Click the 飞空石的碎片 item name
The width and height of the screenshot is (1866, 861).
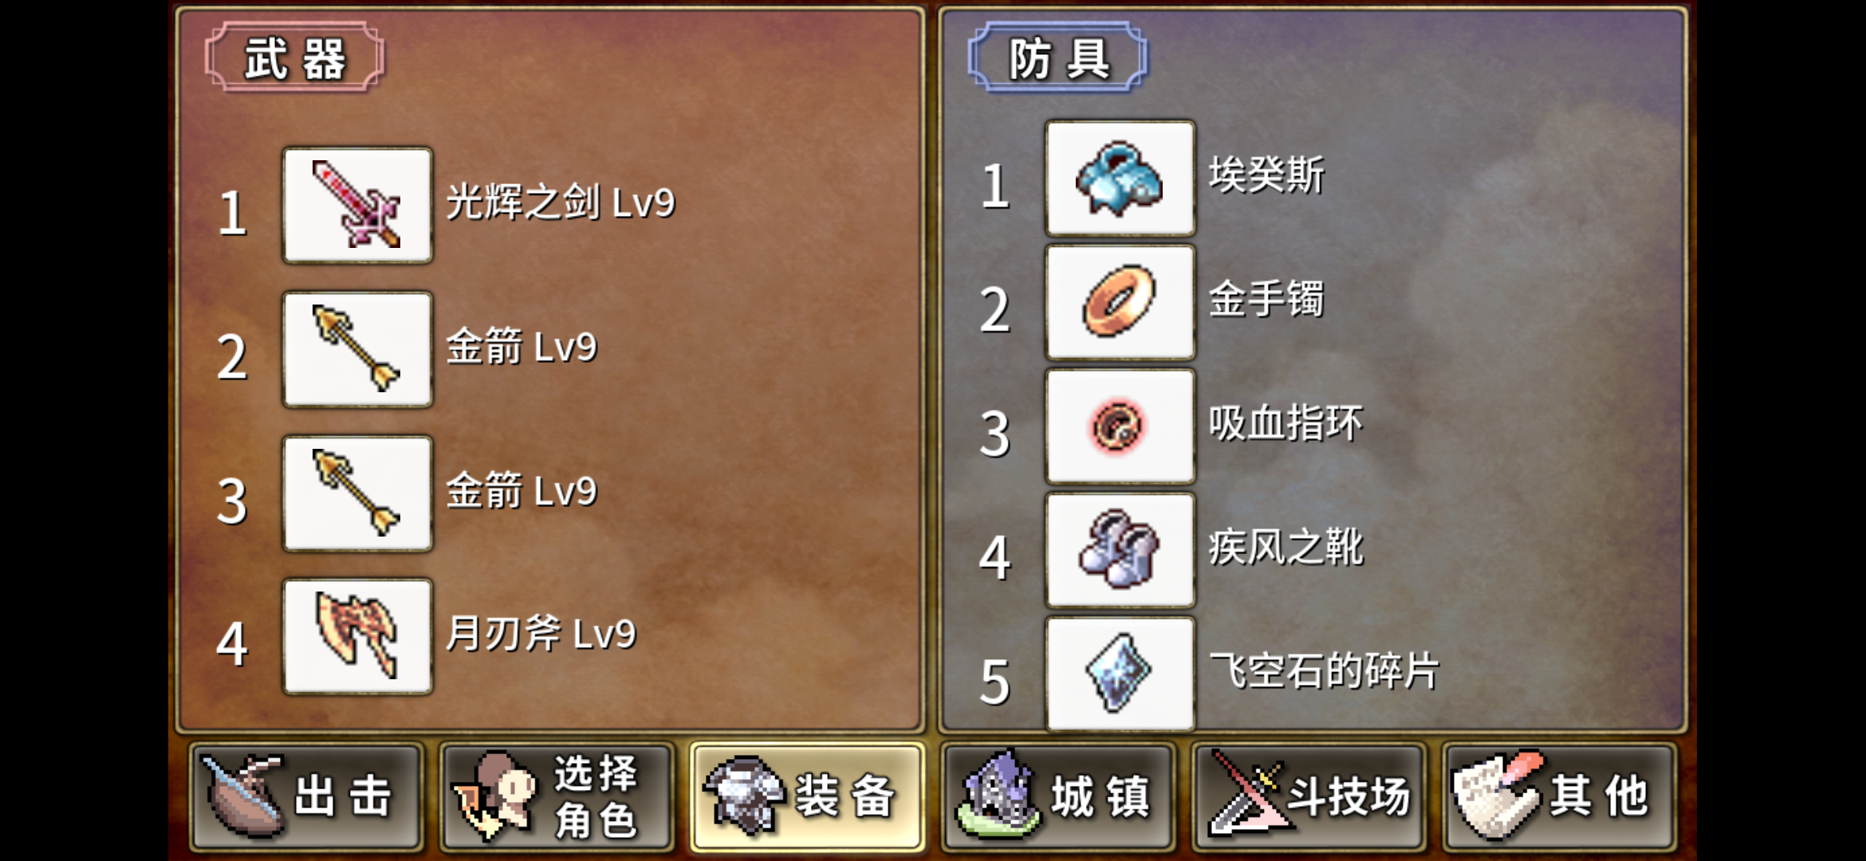pos(1324,670)
